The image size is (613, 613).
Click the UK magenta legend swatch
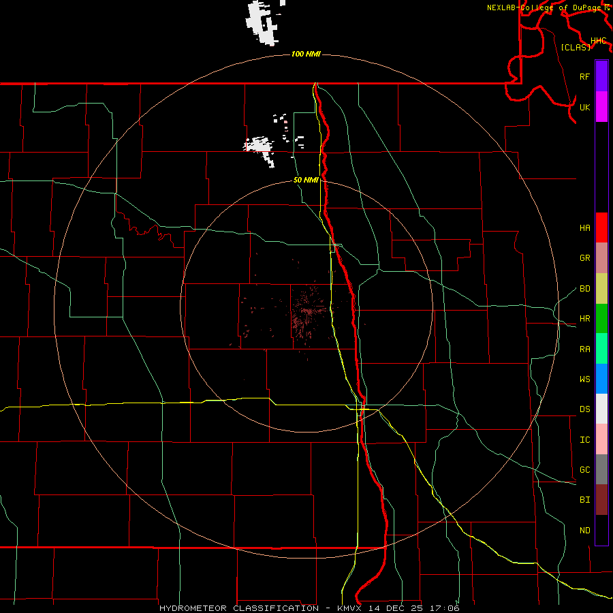pos(601,106)
